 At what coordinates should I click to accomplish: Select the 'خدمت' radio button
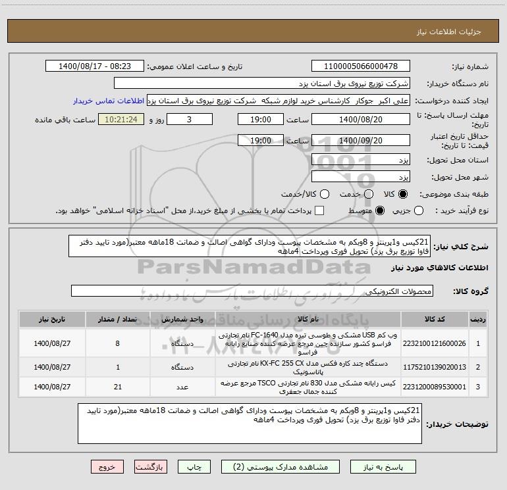369,194
